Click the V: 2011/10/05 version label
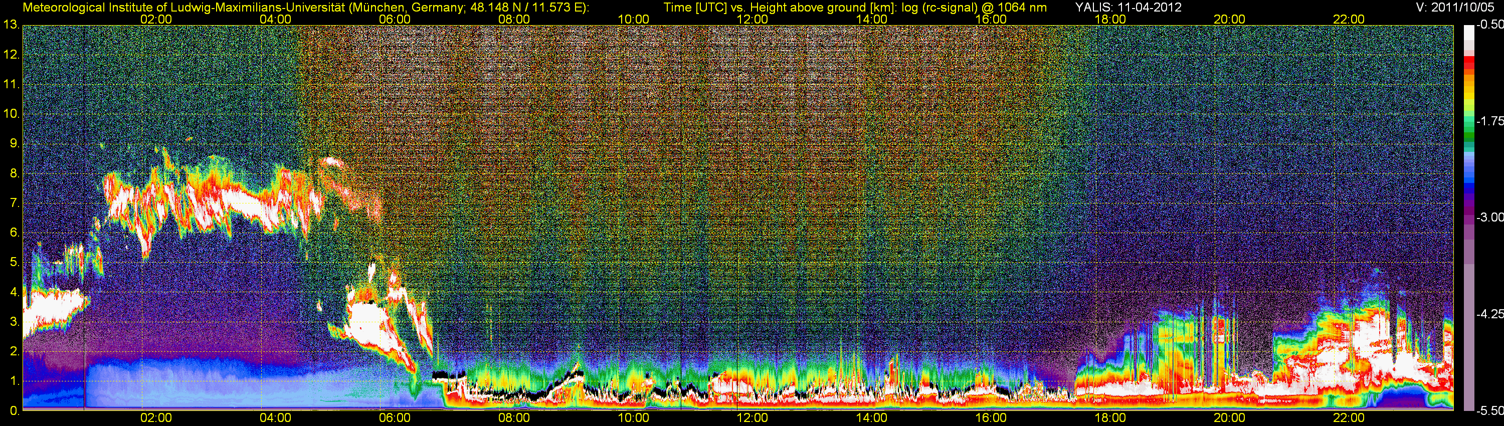This screenshot has width=1504, height=426. pyautogui.click(x=1457, y=8)
